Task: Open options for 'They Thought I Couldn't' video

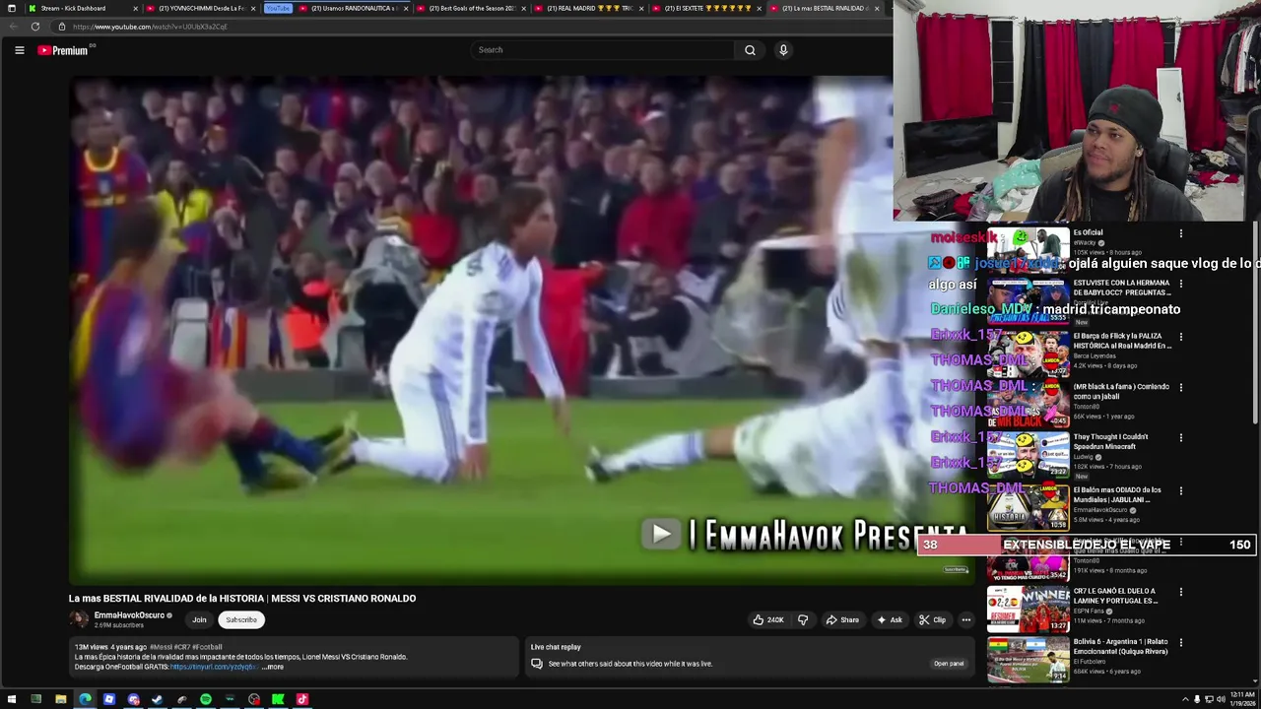Action: tap(1181, 437)
